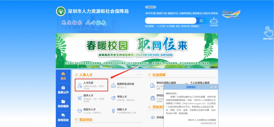The image size is (274, 127).
Task: Click the 温馨提示 popup title bar
Action: pos(191,87)
